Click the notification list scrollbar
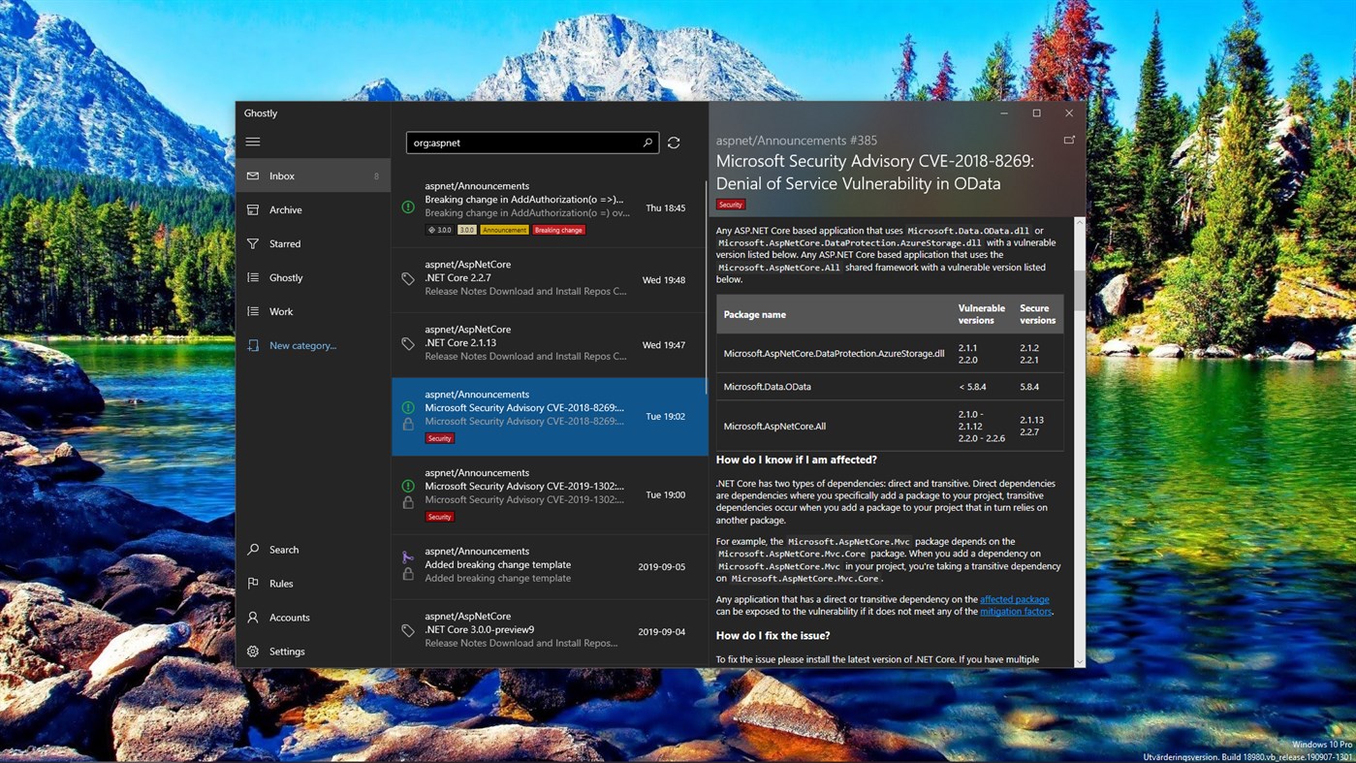 pos(707,286)
